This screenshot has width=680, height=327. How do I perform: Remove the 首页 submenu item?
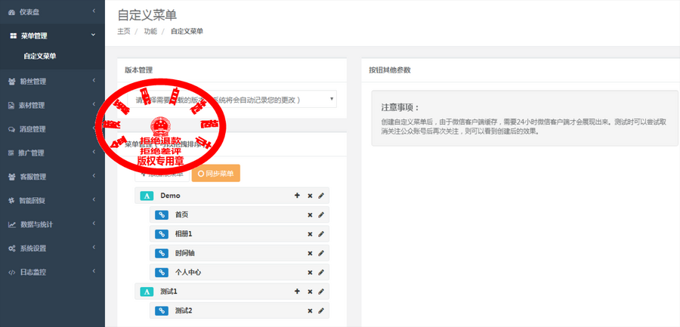(x=310, y=215)
